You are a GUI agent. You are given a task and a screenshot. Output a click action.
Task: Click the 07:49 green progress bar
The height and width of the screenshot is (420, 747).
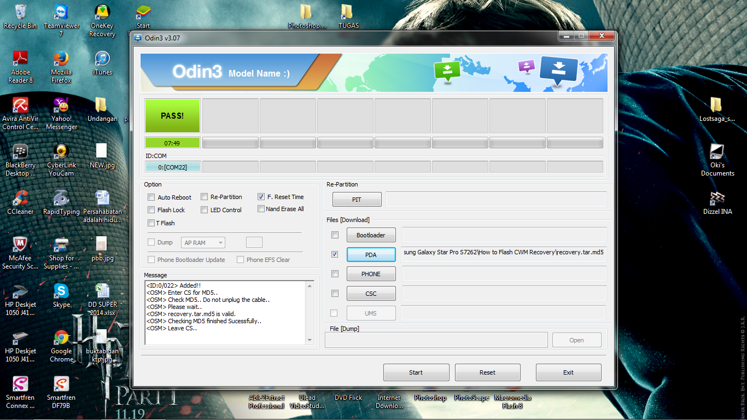(x=172, y=143)
